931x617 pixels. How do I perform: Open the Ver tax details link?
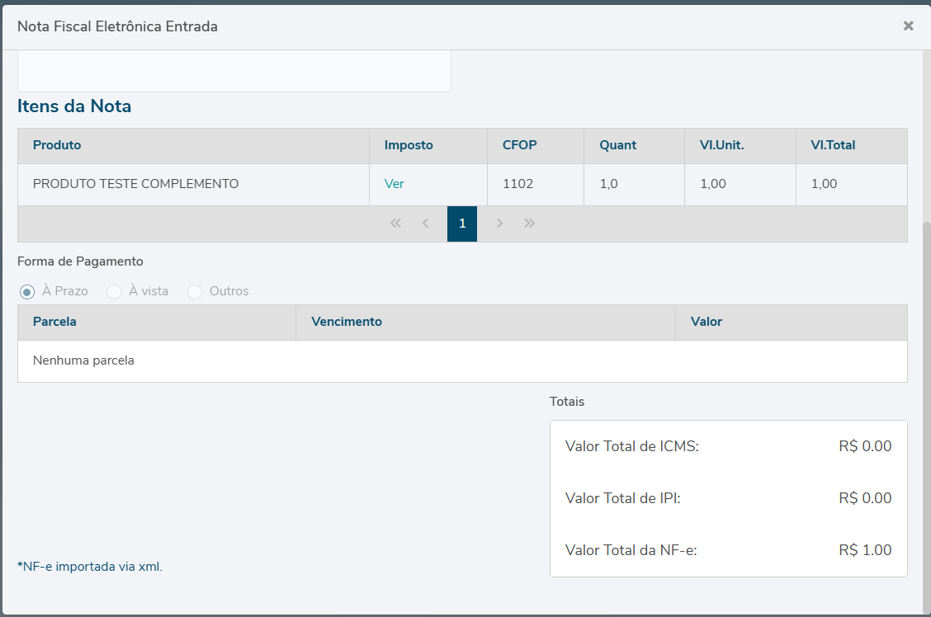394,184
